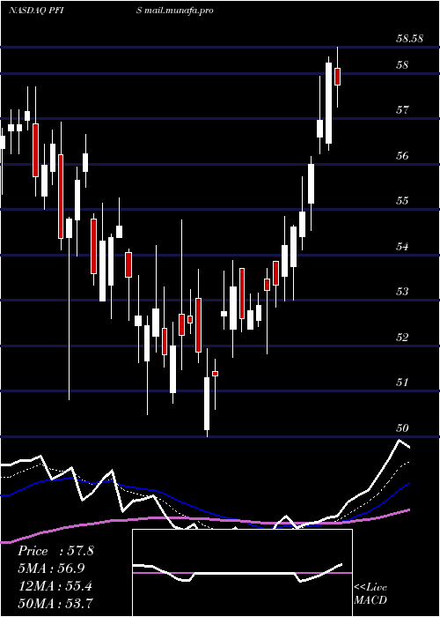Click the 57 price axis label
The image size is (440, 617).
coord(402,110)
